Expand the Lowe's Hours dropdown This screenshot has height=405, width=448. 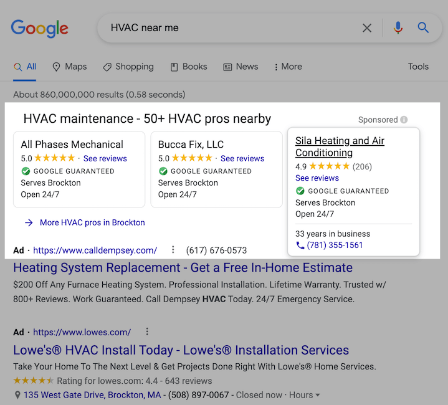click(304, 395)
